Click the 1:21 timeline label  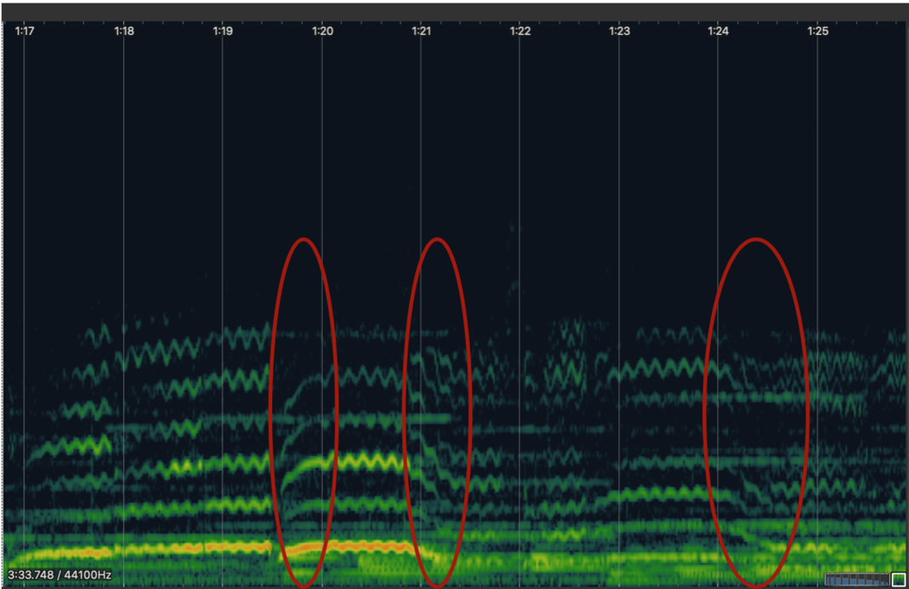click(421, 31)
